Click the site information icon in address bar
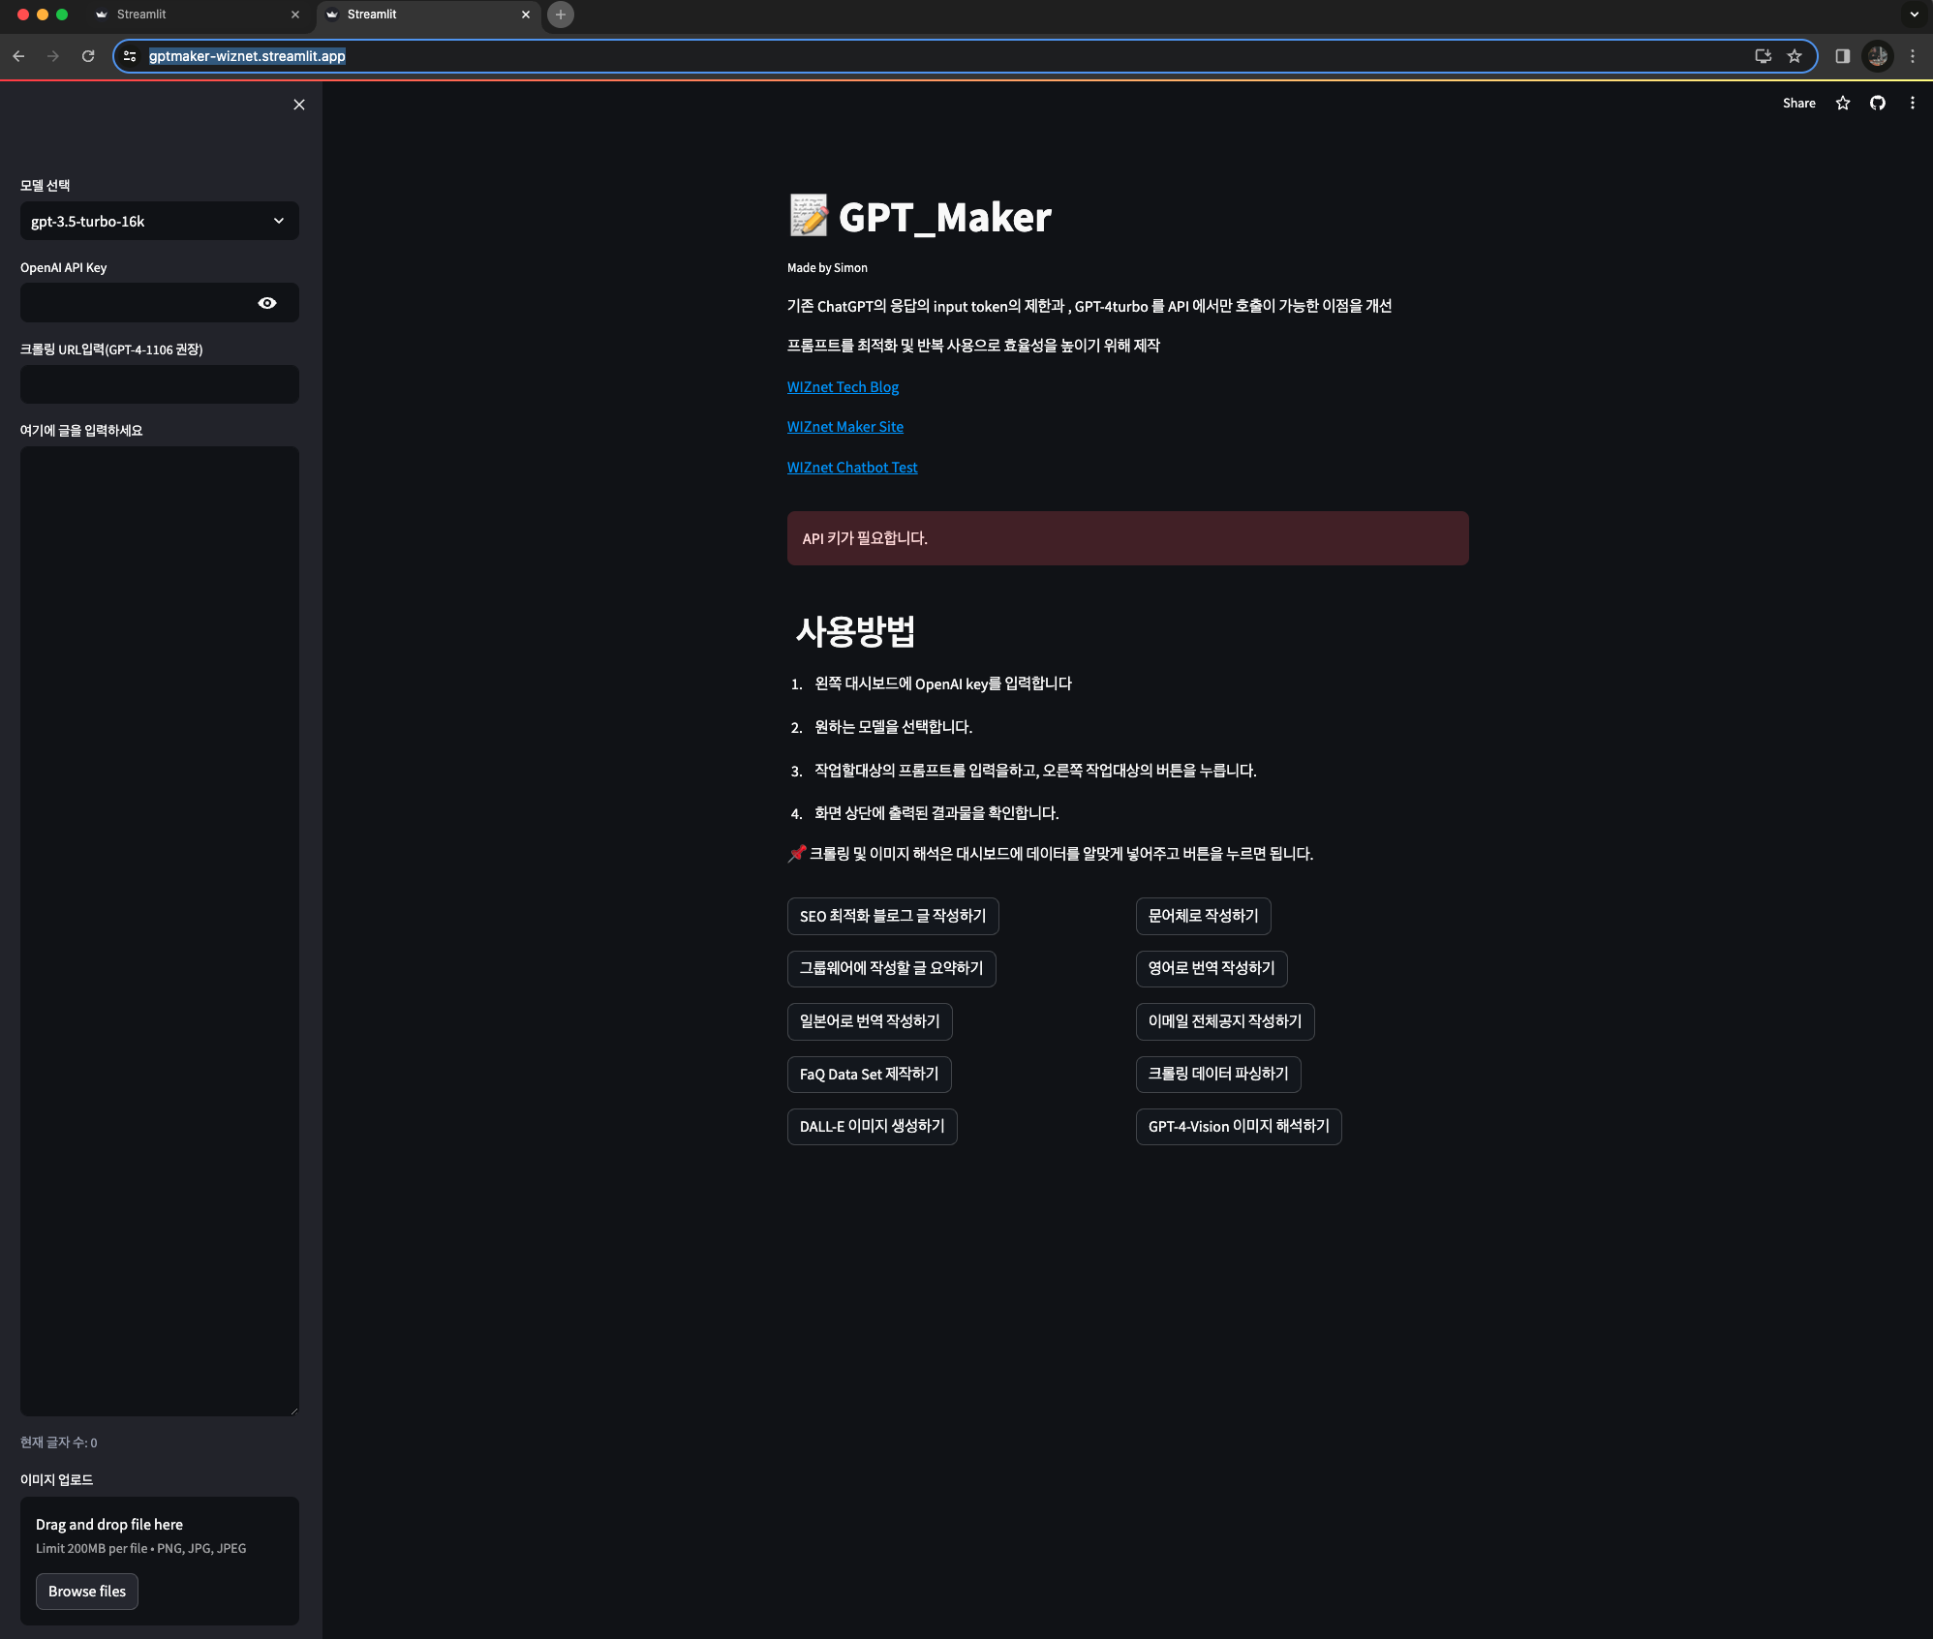Viewport: 1933px width, 1639px height. pyautogui.click(x=130, y=56)
